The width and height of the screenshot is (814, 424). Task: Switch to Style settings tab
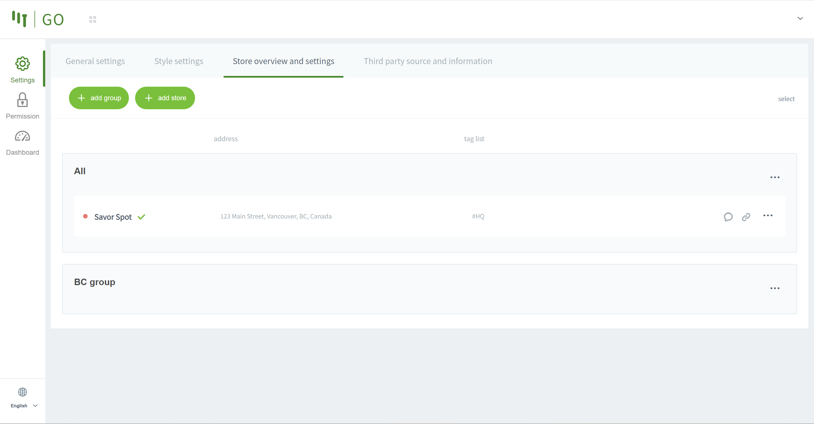(179, 61)
